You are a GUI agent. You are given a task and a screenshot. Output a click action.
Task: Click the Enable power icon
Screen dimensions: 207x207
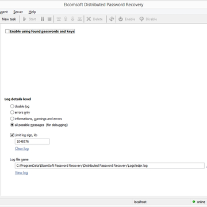[120, 19]
